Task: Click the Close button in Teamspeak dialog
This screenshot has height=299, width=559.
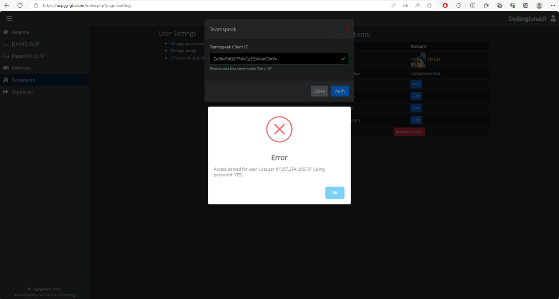Action: 319,91
